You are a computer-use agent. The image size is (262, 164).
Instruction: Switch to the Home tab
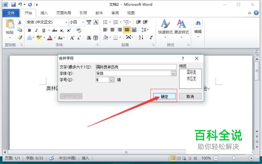(28, 13)
